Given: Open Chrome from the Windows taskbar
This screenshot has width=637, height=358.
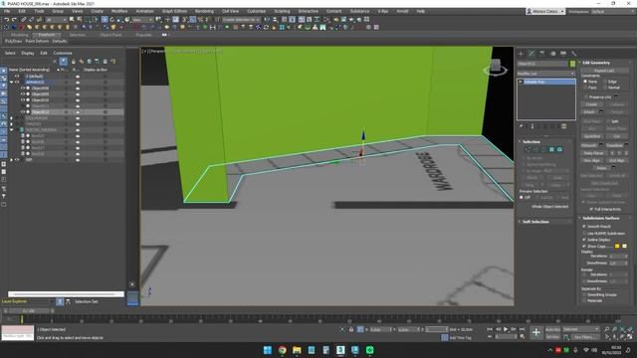Looking at the screenshot, I should 283,350.
